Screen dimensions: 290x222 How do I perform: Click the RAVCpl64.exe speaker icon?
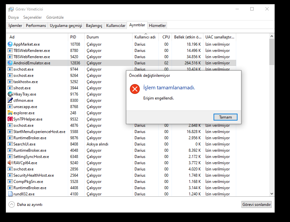click(x=10, y=163)
